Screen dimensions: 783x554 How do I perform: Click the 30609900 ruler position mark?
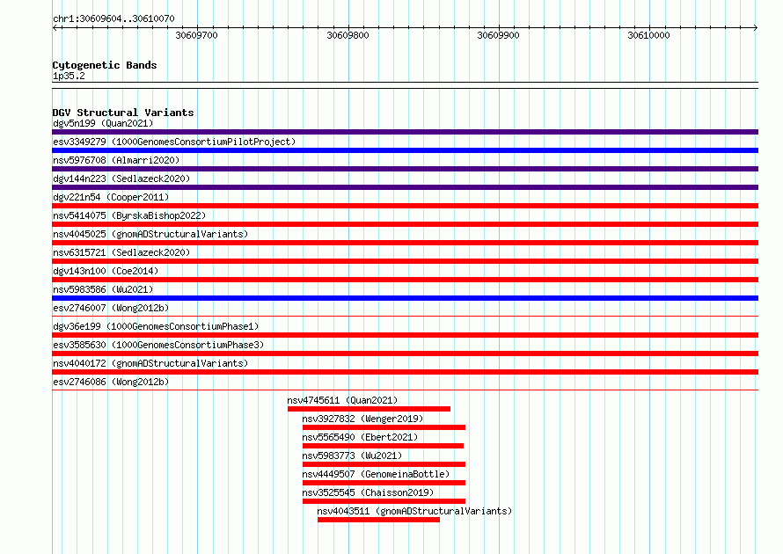pos(498,35)
